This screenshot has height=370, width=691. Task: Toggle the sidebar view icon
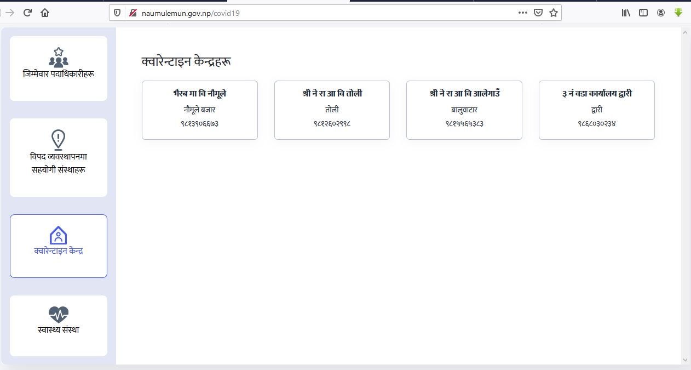tap(643, 13)
